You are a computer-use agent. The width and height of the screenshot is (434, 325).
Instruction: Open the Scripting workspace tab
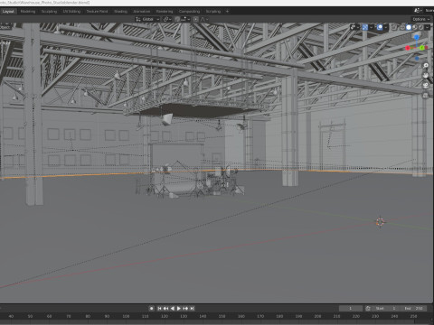(213, 11)
